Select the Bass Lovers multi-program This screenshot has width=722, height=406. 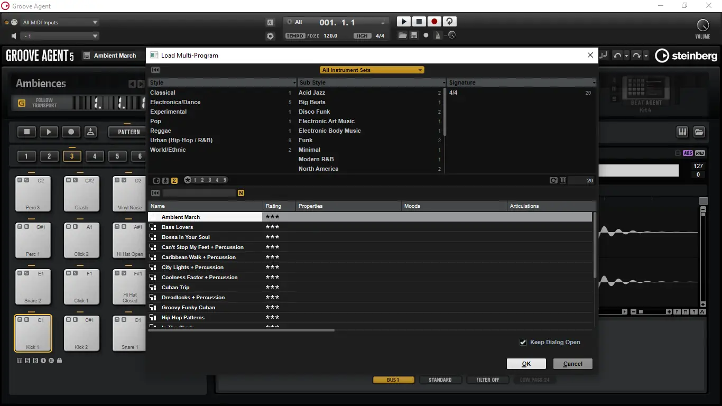coord(370,227)
